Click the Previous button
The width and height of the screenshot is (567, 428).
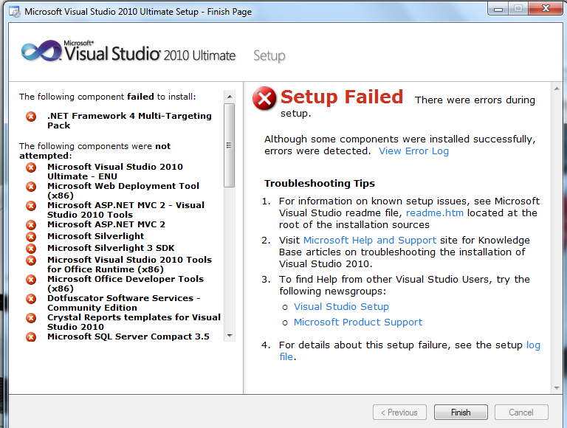pos(399,413)
